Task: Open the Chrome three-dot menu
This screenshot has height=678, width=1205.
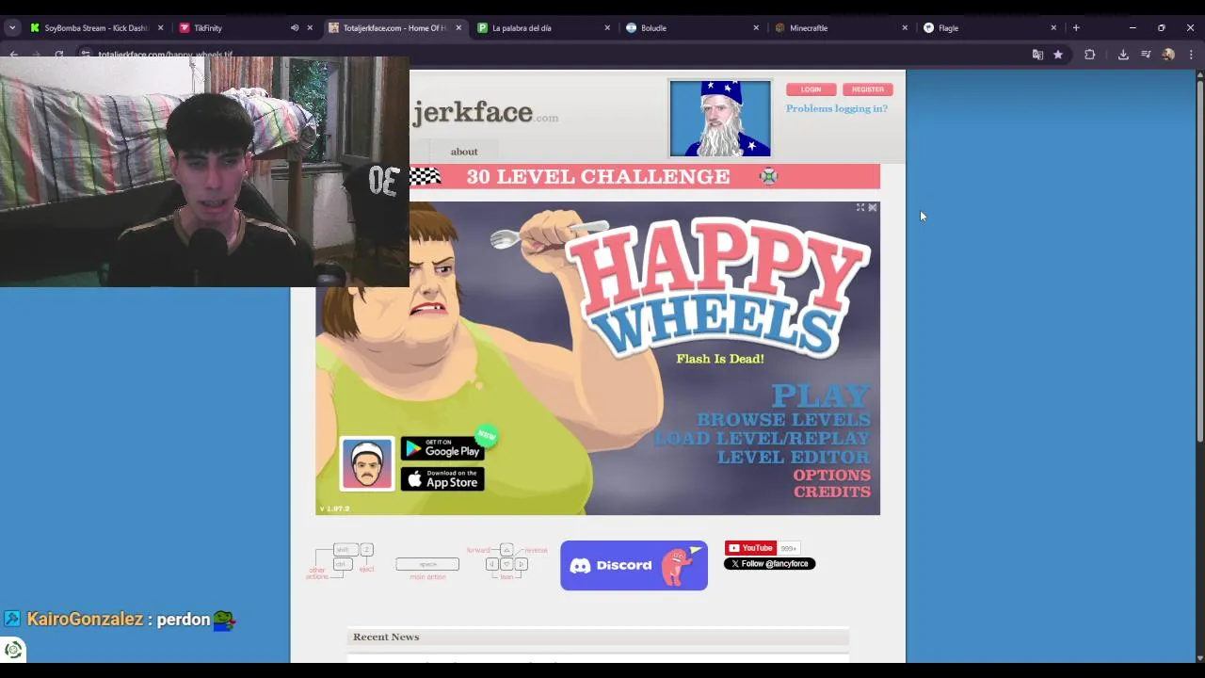Action: coord(1191,55)
